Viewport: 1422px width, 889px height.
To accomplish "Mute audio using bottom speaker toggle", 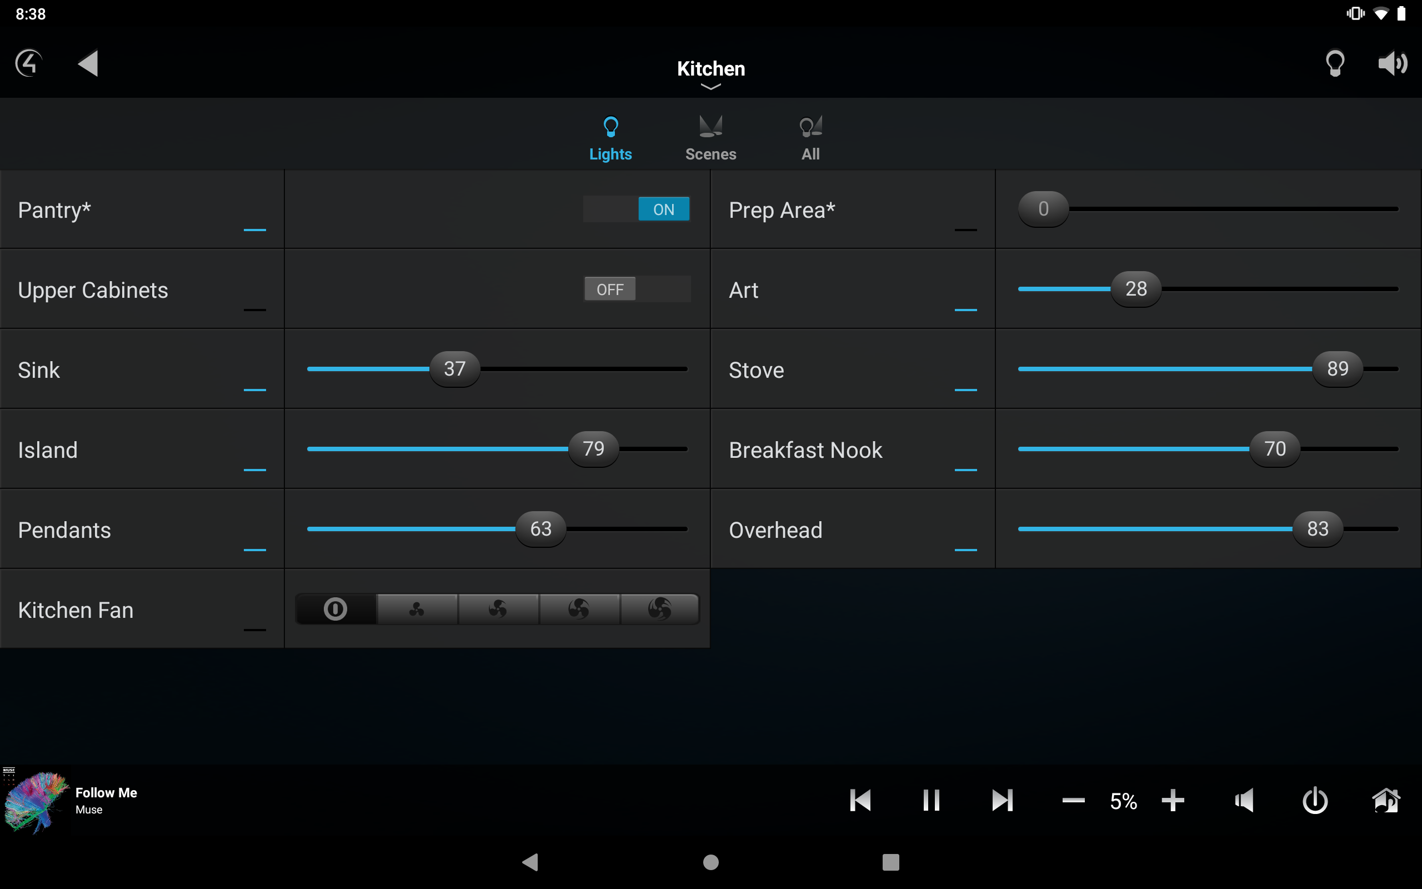I will [1246, 800].
